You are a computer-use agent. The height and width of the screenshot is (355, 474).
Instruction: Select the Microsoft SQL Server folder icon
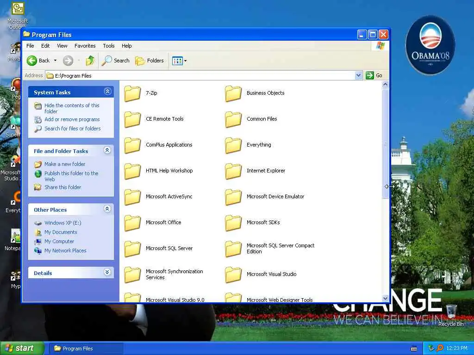132,249
